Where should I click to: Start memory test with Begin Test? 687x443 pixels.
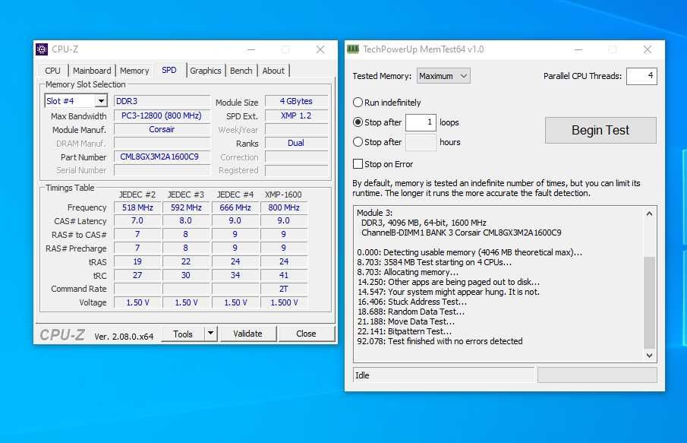[x=600, y=130]
